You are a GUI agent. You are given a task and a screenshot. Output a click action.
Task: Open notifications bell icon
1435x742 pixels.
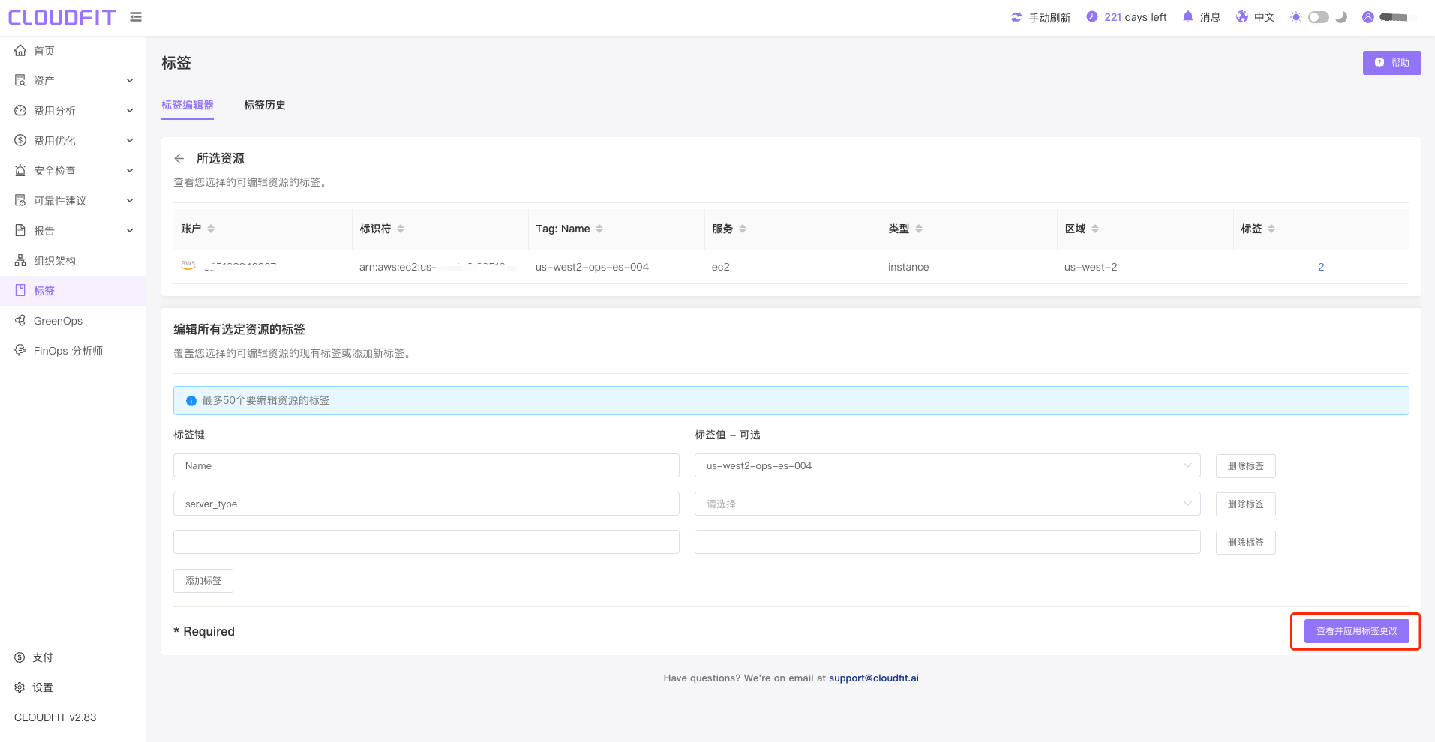tap(1188, 16)
